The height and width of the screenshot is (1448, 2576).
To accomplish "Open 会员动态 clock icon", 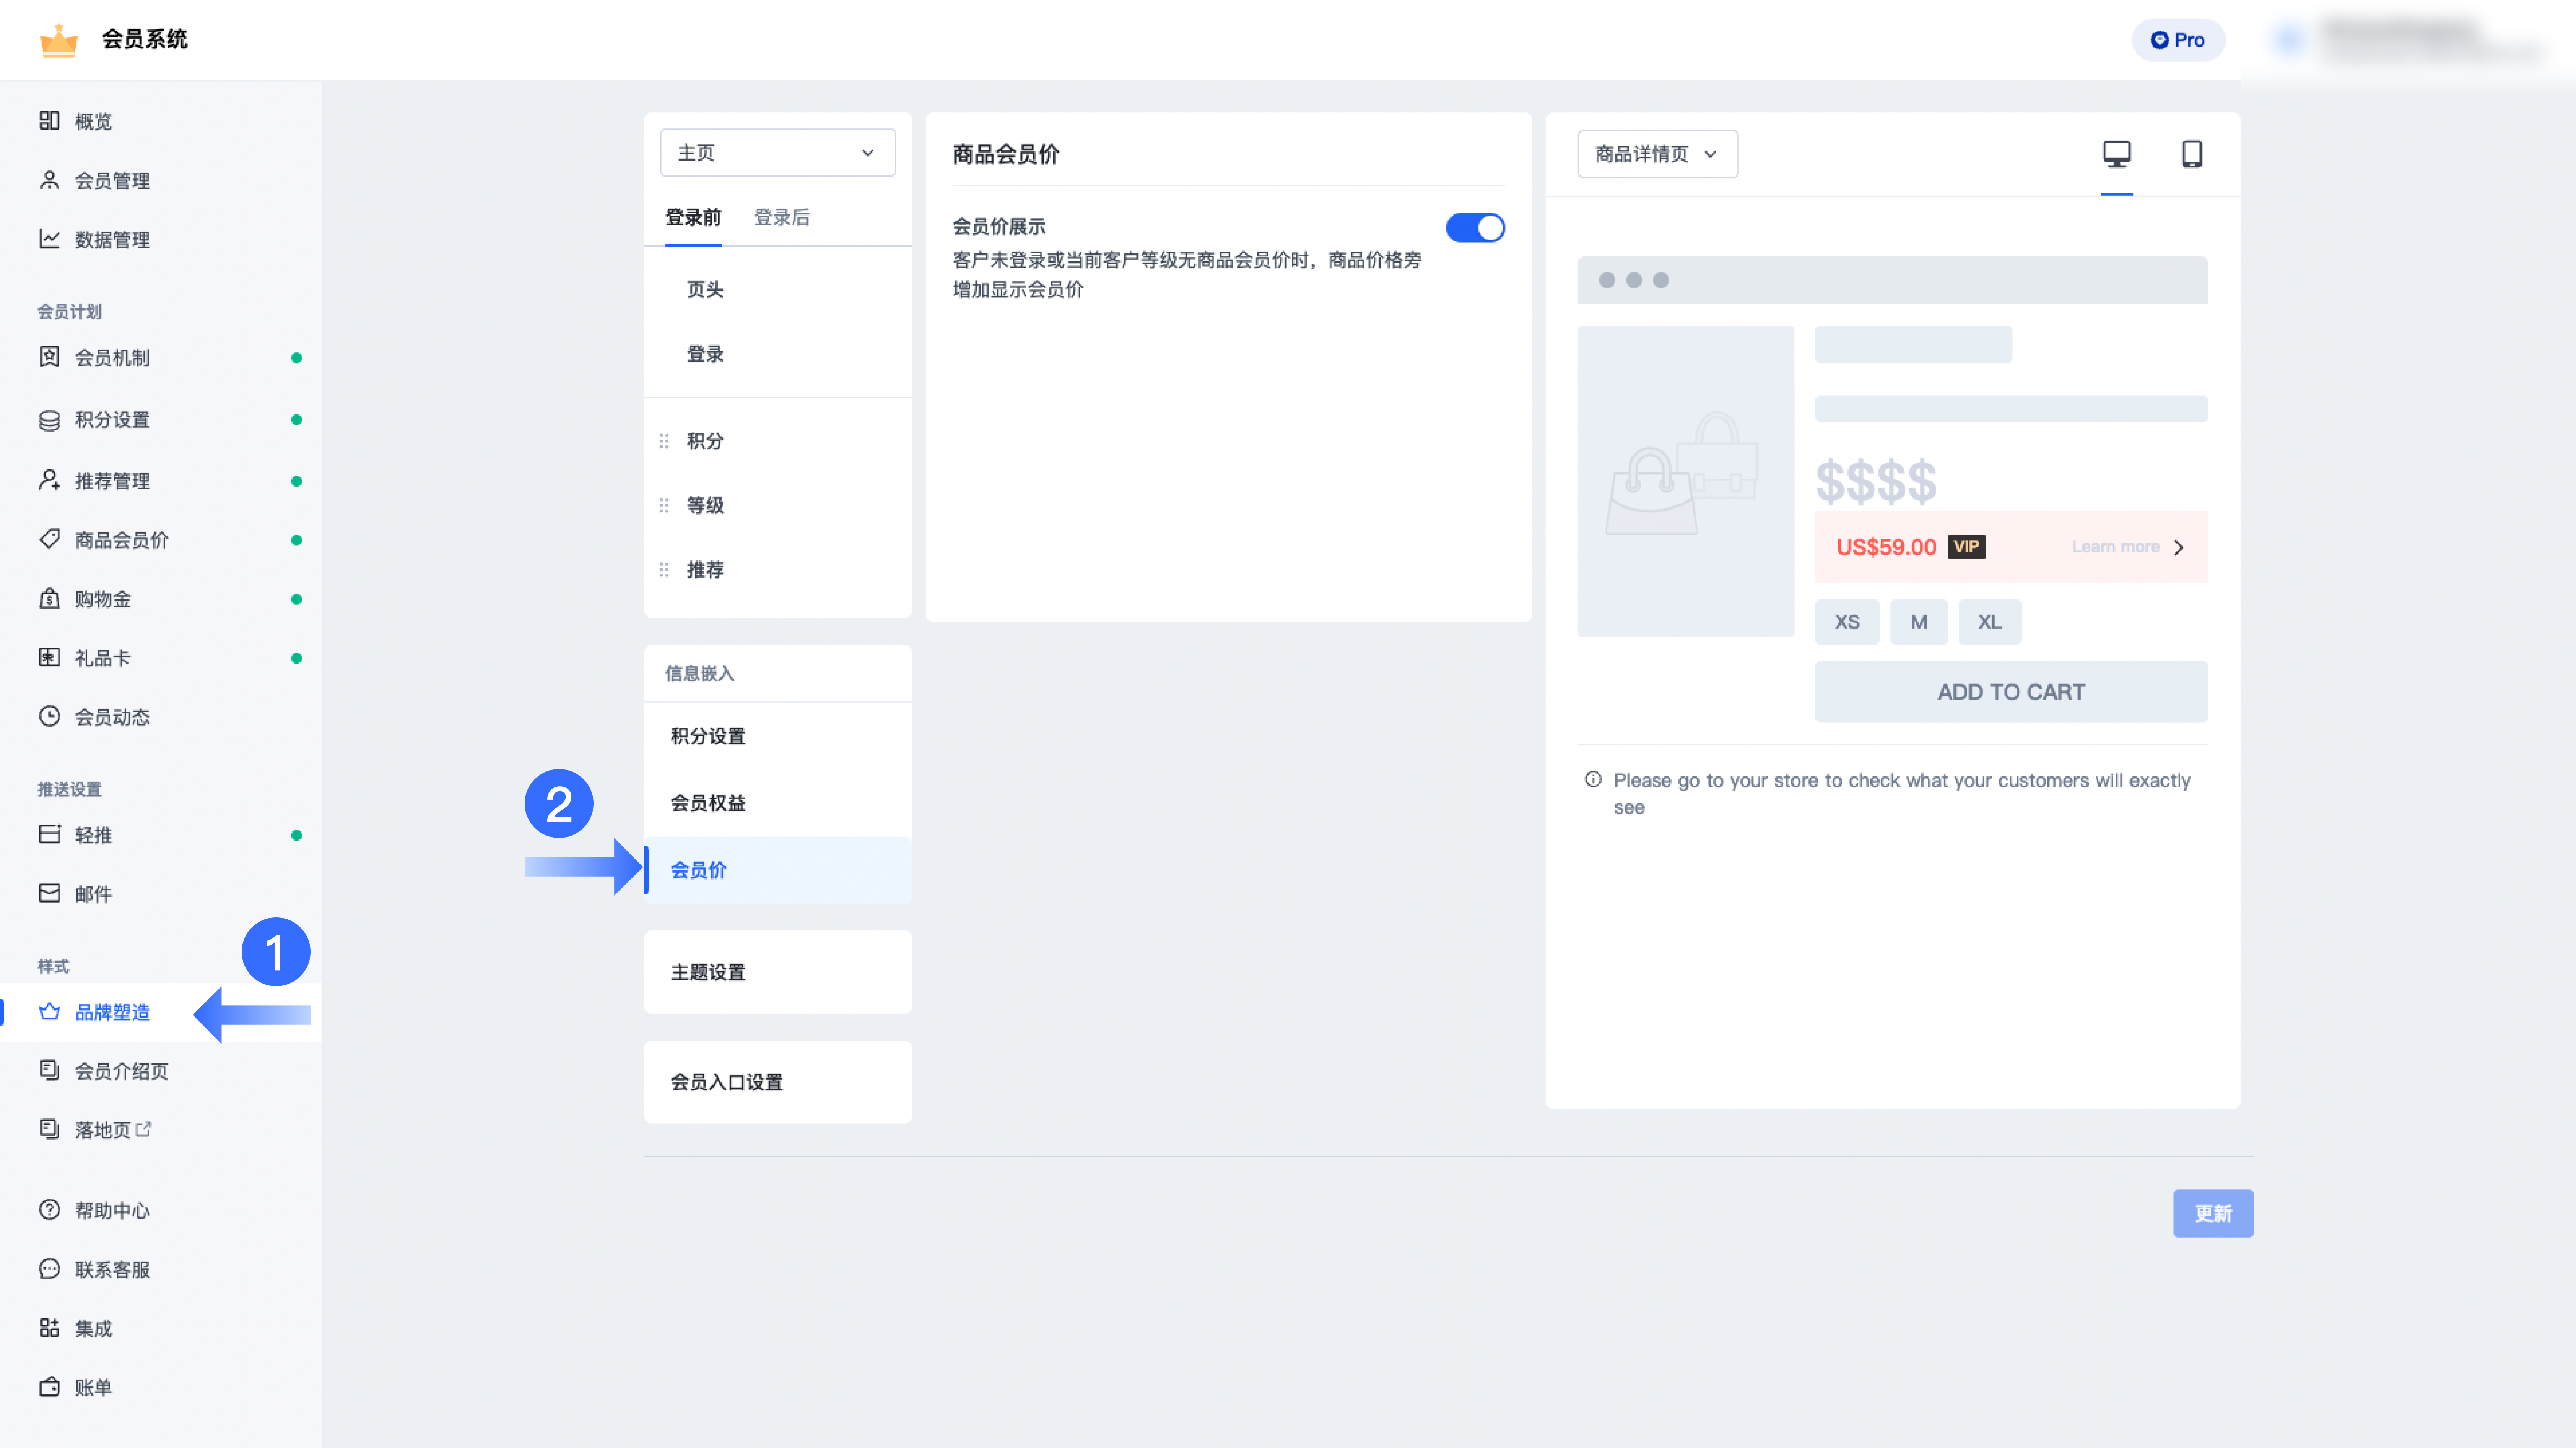I will pyautogui.click(x=49, y=716).
